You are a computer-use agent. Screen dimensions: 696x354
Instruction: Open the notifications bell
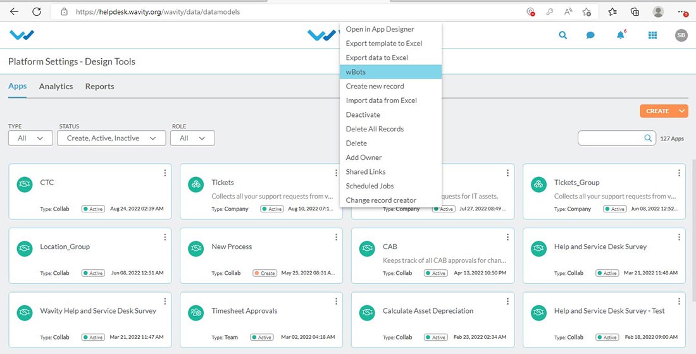click(621, 35)
